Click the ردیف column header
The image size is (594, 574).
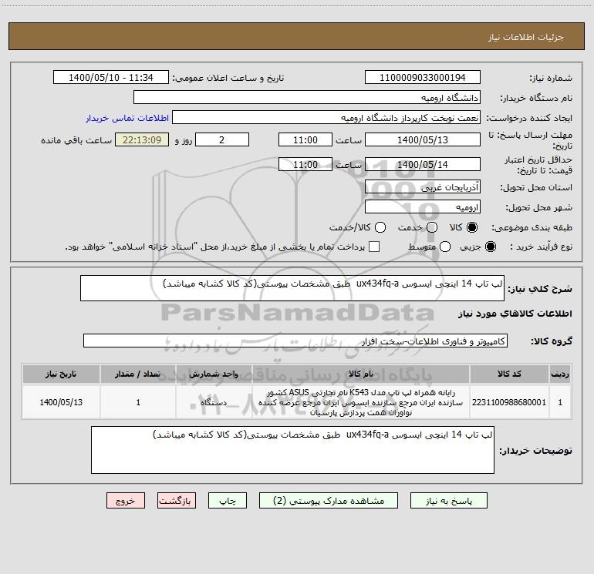point(560,374)
